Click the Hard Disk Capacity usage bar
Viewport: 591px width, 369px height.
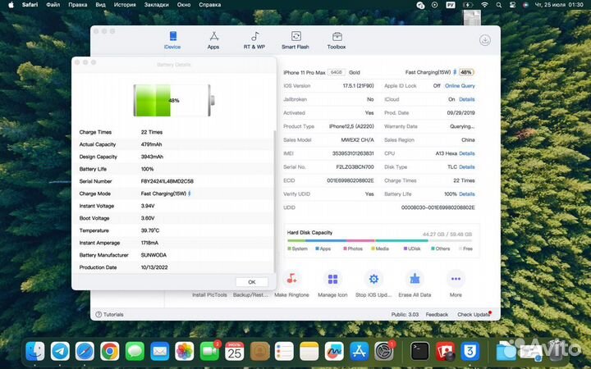[381, 241]
